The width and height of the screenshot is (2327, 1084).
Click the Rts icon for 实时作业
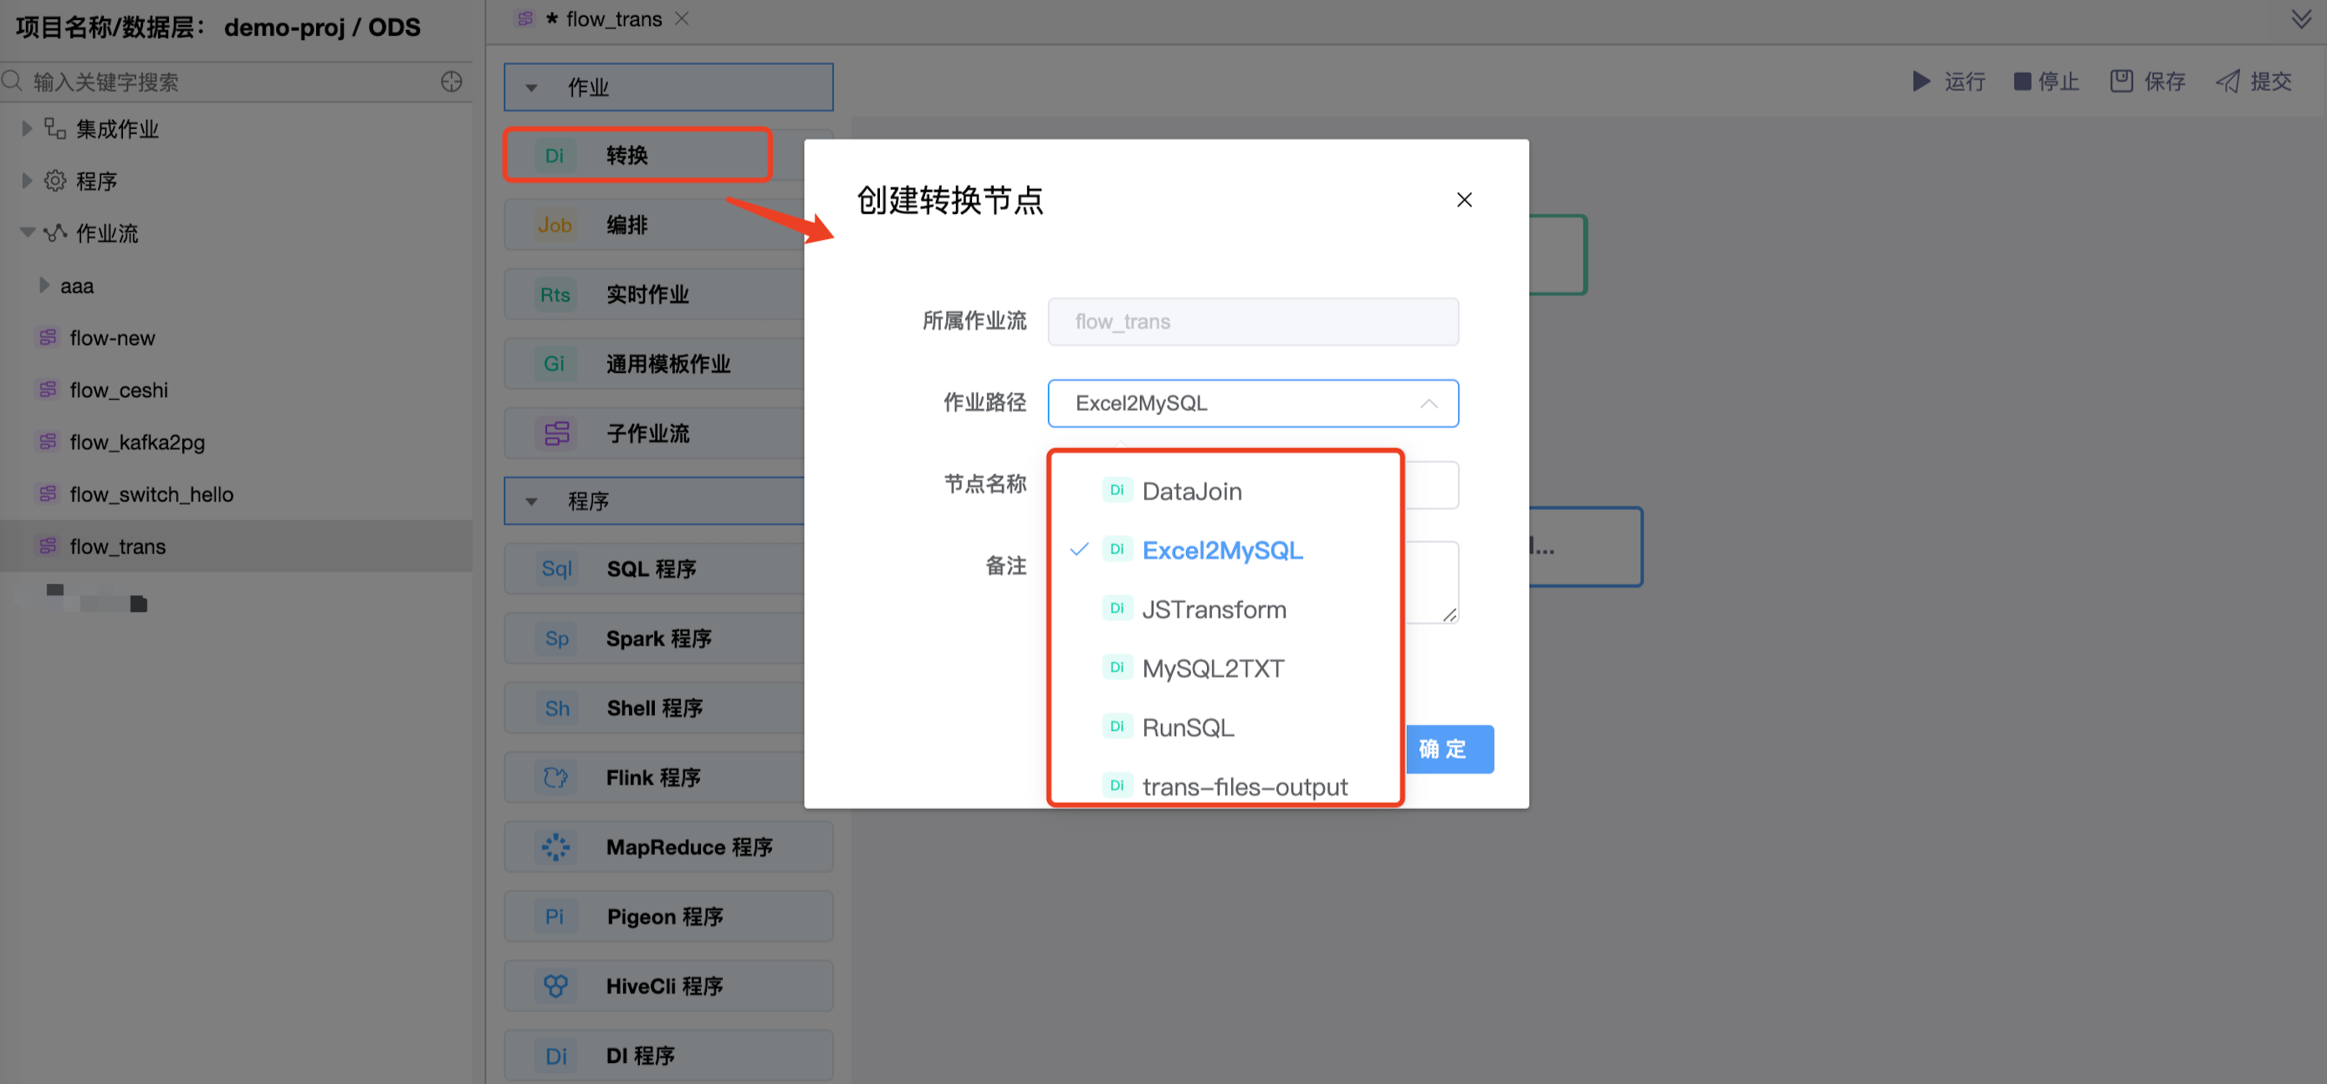point(555,294)
